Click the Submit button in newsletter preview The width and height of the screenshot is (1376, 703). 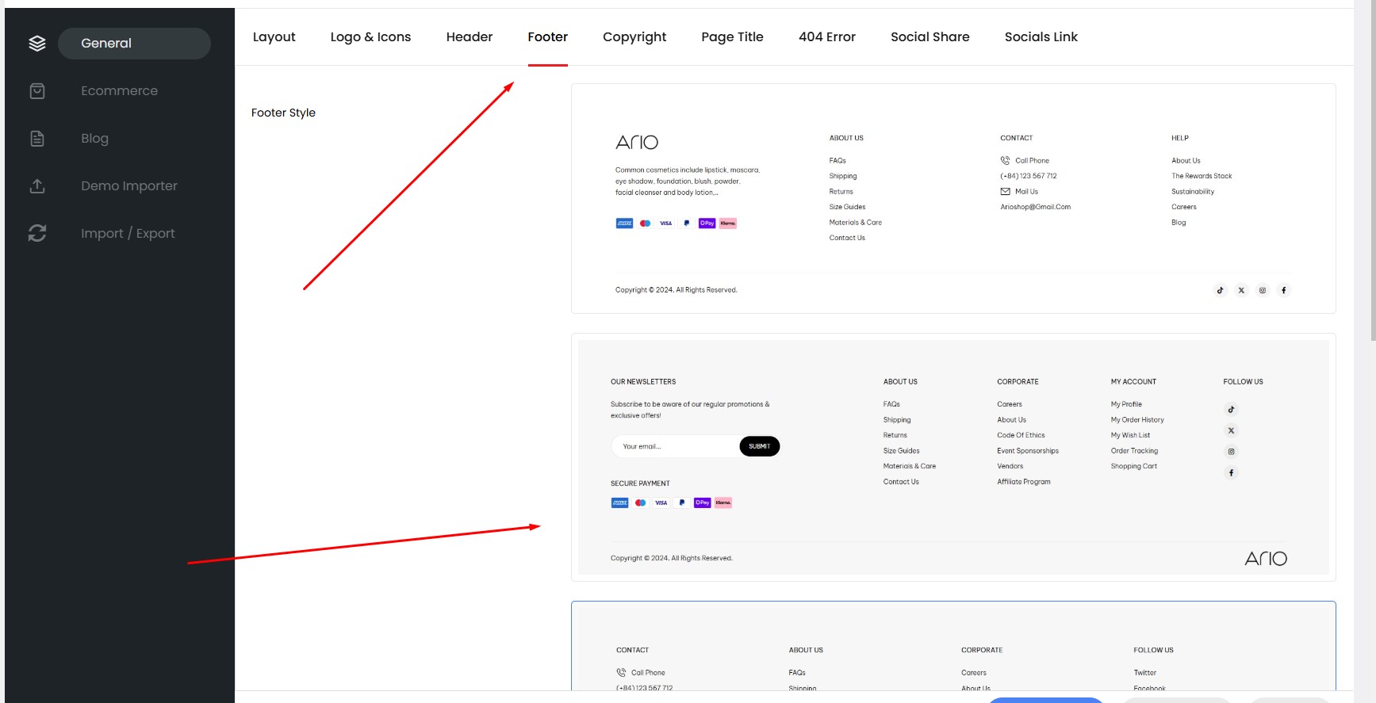(759, 446)
